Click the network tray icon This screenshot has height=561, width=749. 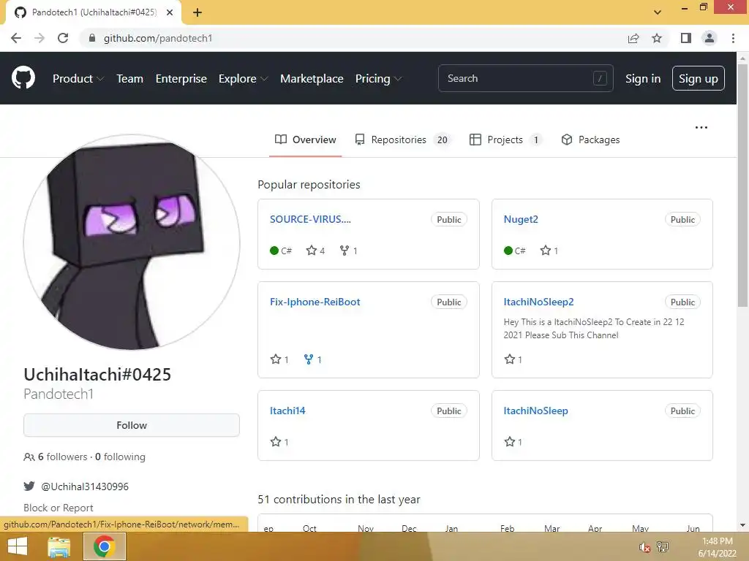pos(663,546)
